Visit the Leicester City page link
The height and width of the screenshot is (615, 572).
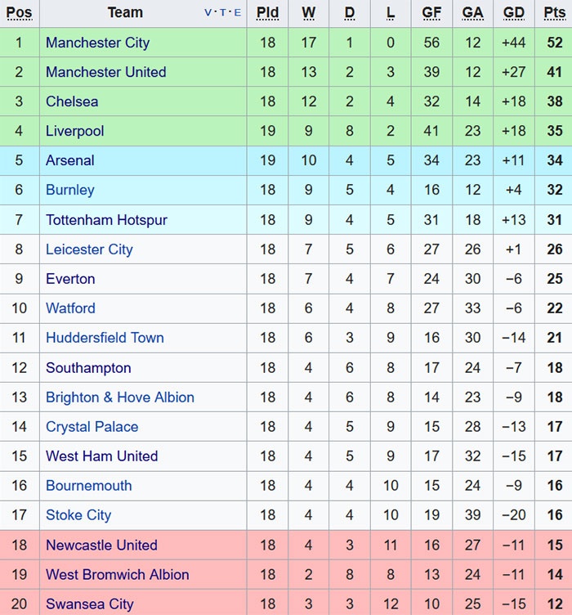click(x=89, y=249)
